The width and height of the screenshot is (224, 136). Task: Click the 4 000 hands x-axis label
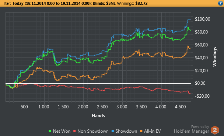click(161, 107)
